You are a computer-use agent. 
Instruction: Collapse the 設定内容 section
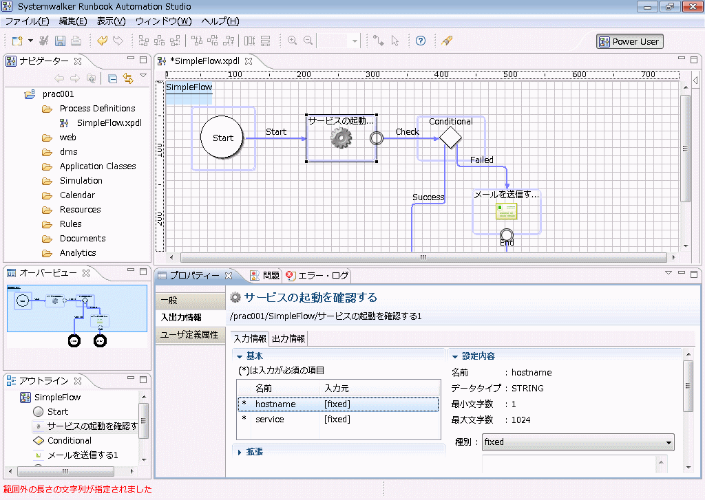455,357
